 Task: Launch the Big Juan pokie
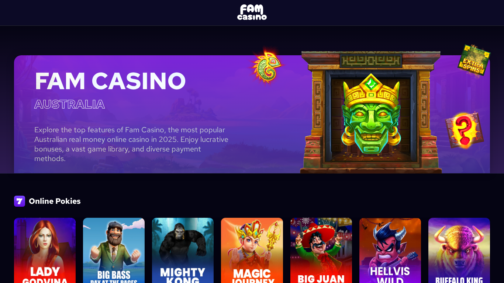(x=321, y=251)
